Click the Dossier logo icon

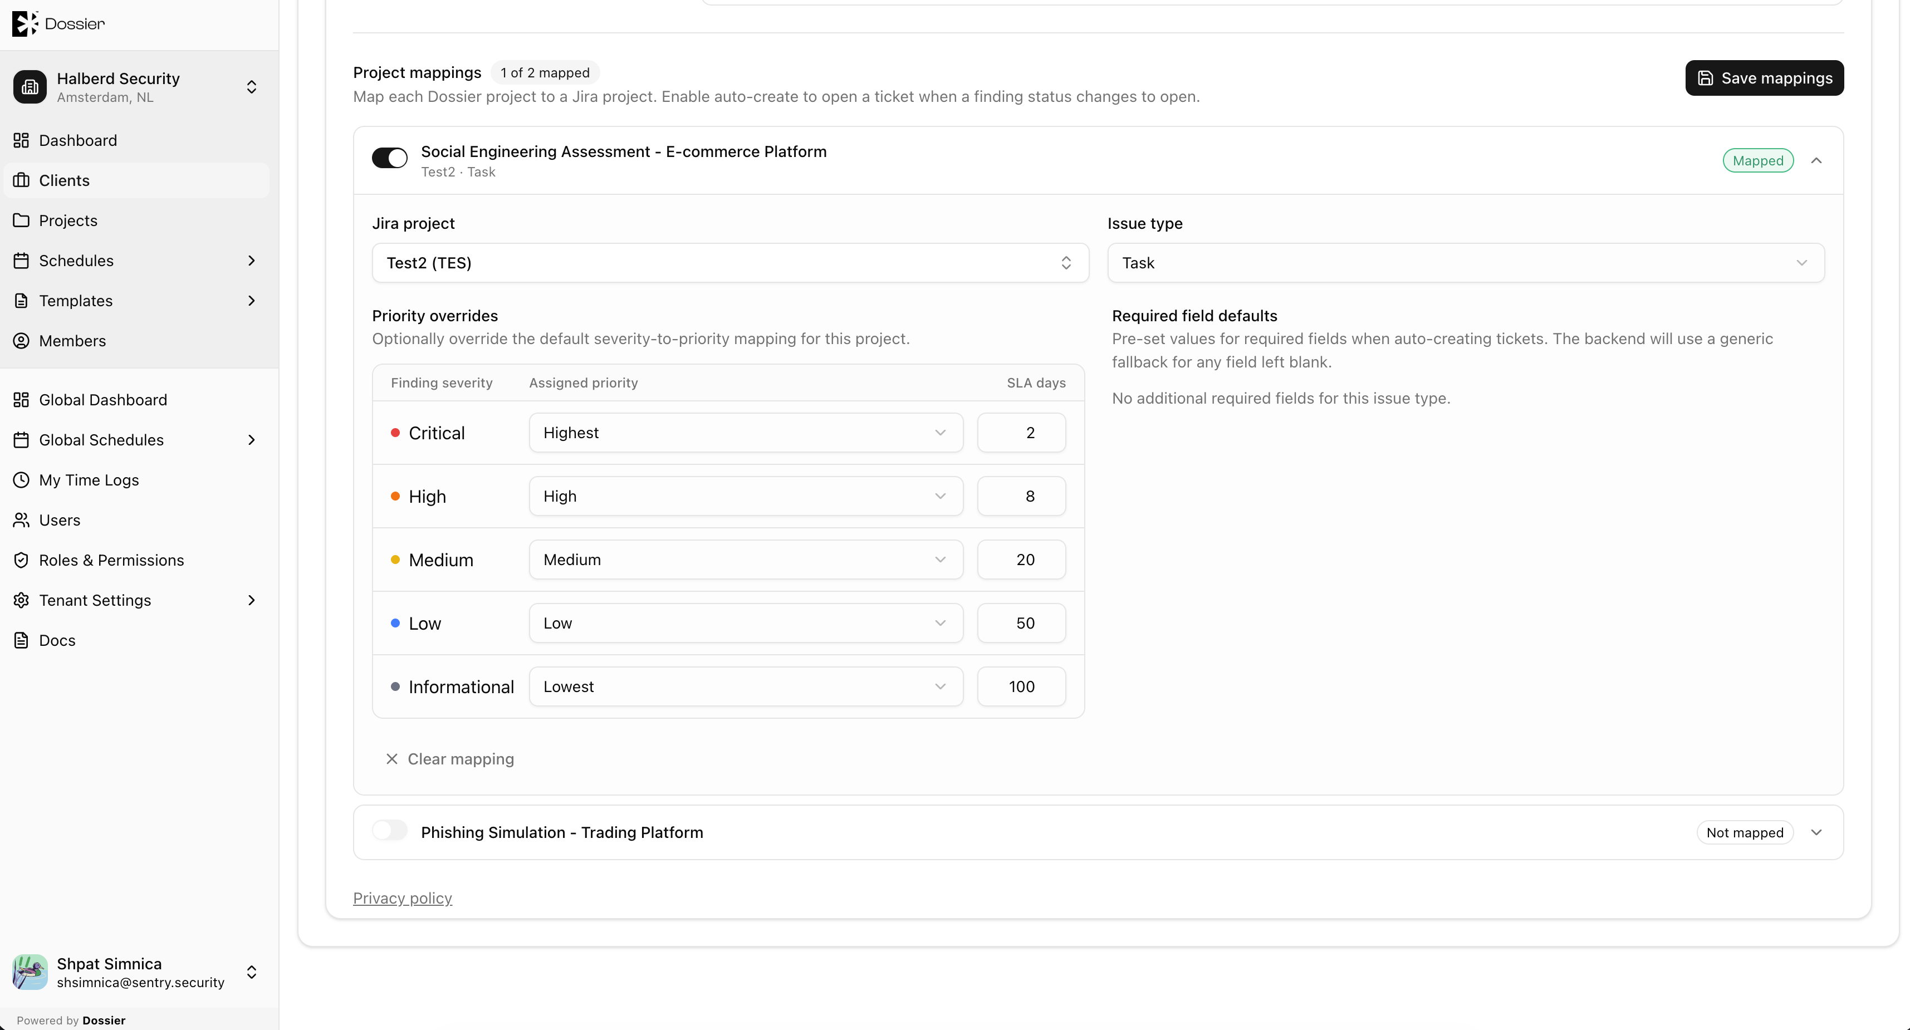(25, 24)
